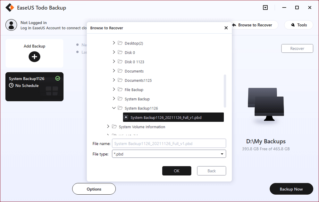
Task: Select the File Backup folder
Action: (x=134, y=90)
